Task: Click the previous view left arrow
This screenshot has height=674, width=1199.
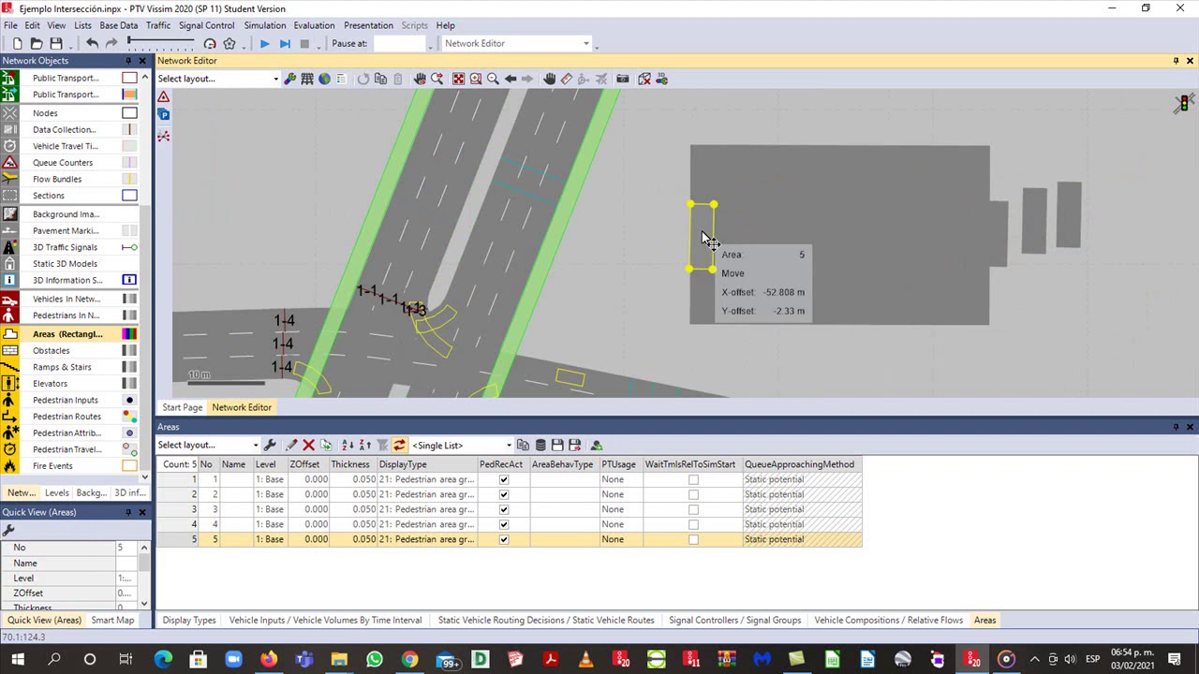Action: [511, 79]
